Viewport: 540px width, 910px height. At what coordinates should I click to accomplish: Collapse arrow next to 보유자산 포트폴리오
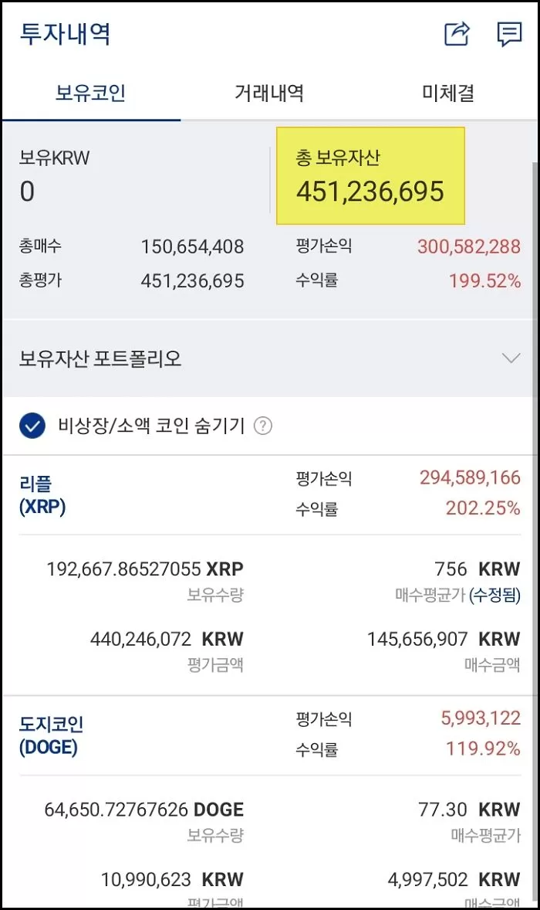[511, 358]
